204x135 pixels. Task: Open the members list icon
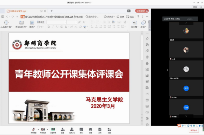(x=72, y=129)
